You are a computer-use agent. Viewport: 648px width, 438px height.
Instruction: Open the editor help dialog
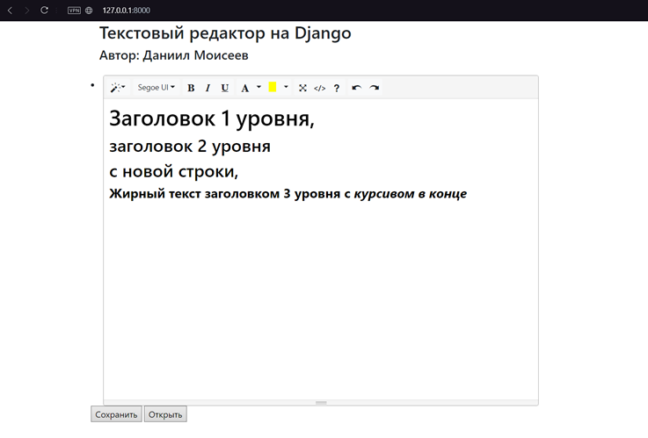coord(337,88)
